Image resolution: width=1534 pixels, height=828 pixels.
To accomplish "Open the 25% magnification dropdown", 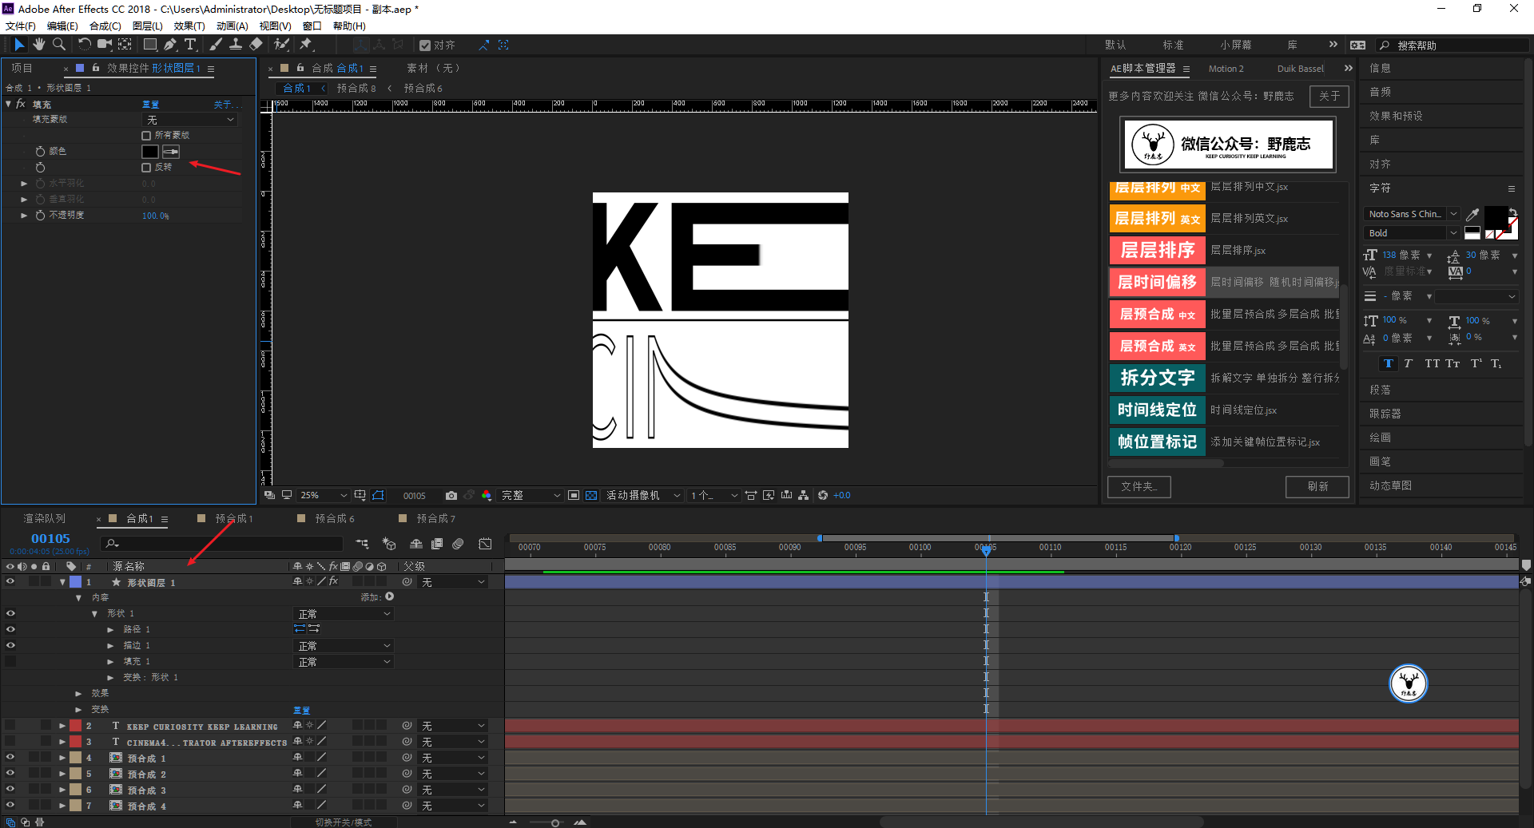I will 322,495.
